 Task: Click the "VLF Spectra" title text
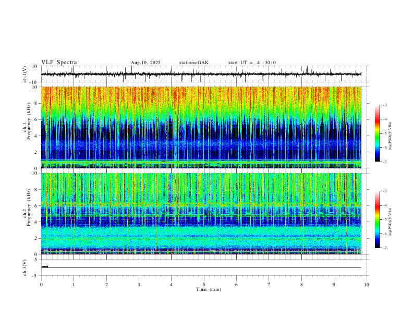59,63
